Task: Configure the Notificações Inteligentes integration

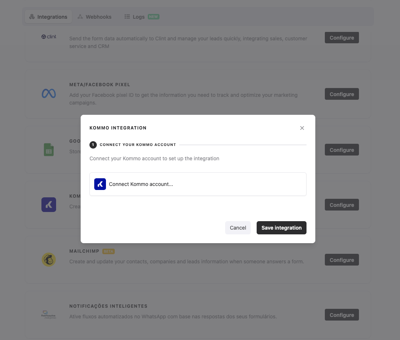Action: pos(342,315)
